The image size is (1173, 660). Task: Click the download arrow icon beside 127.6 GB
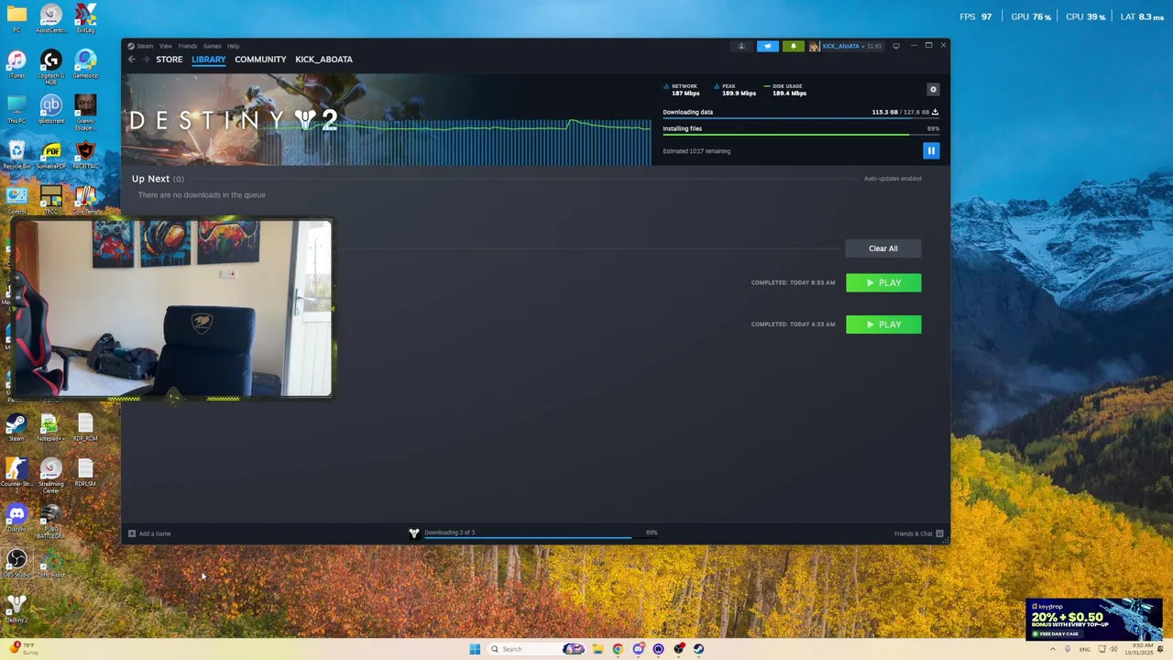[x=935, y=112]
